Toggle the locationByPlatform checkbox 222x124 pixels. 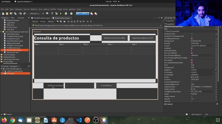coord(192,82)
